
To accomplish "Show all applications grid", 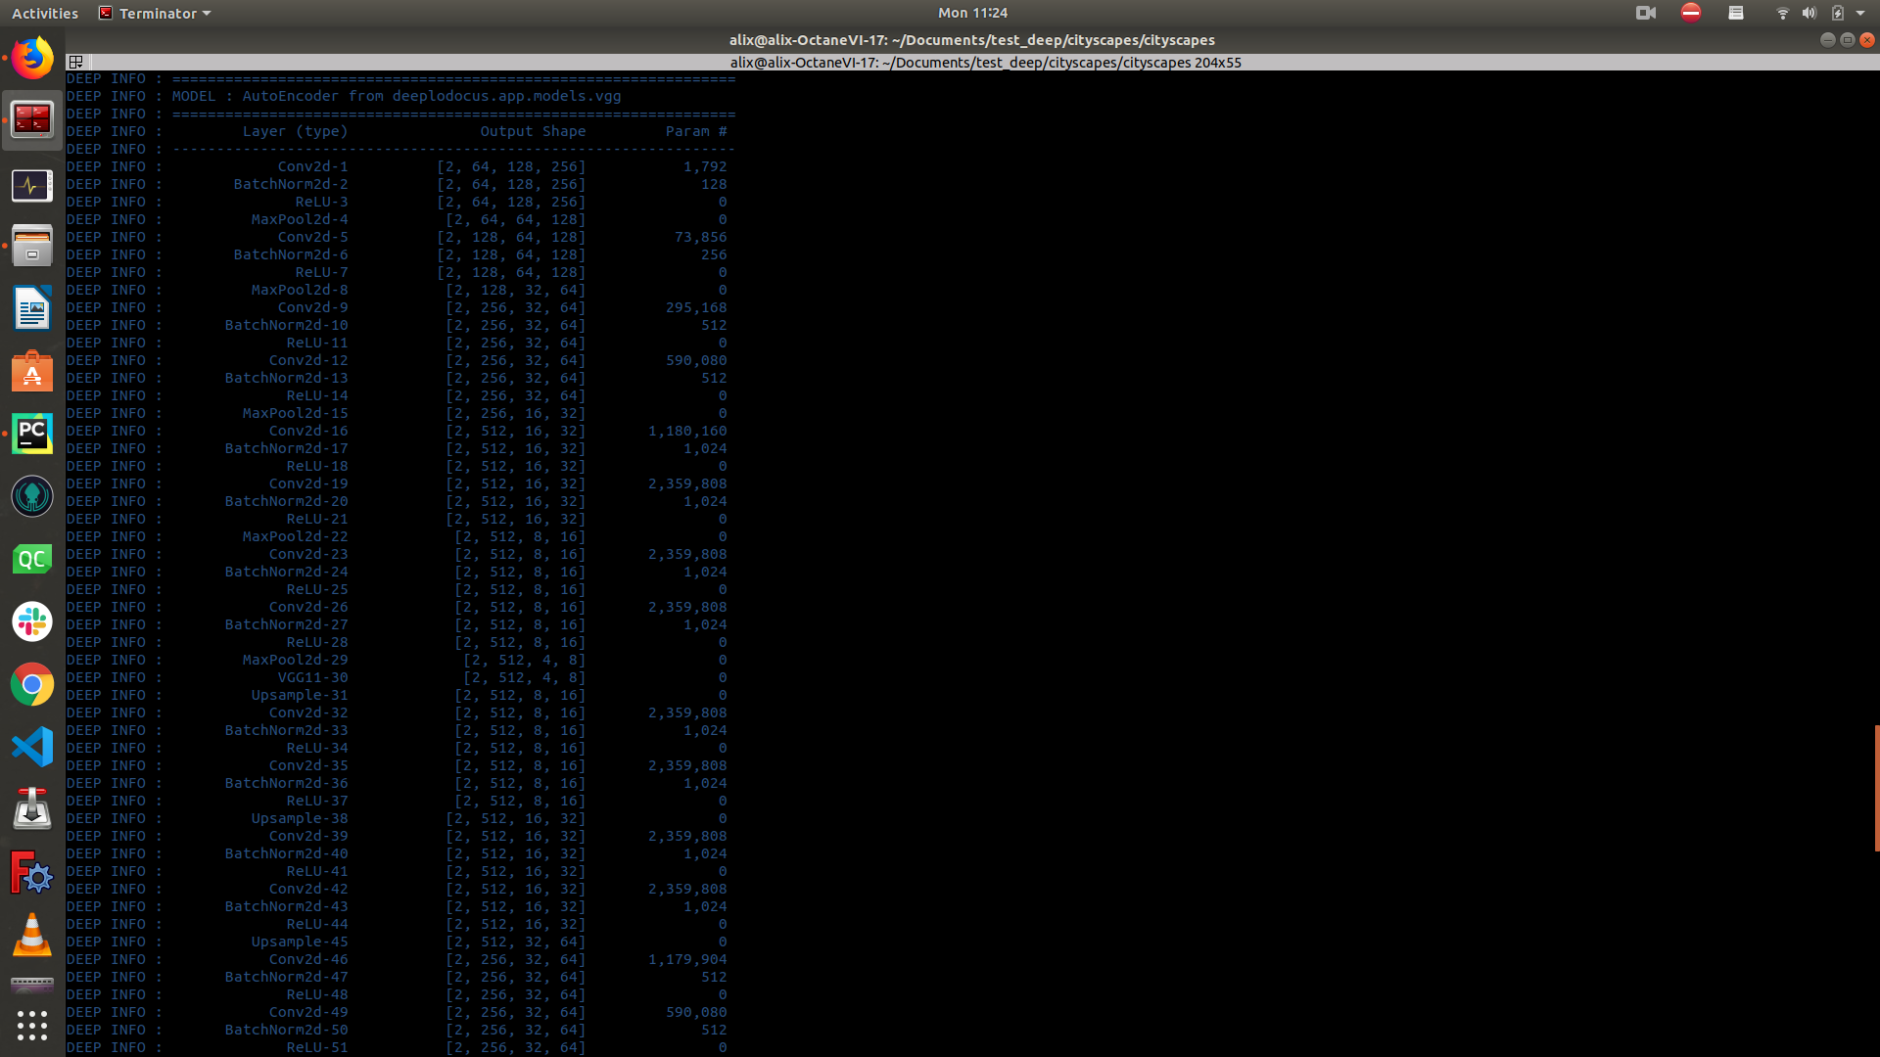I will click(x=32, y=1025).
